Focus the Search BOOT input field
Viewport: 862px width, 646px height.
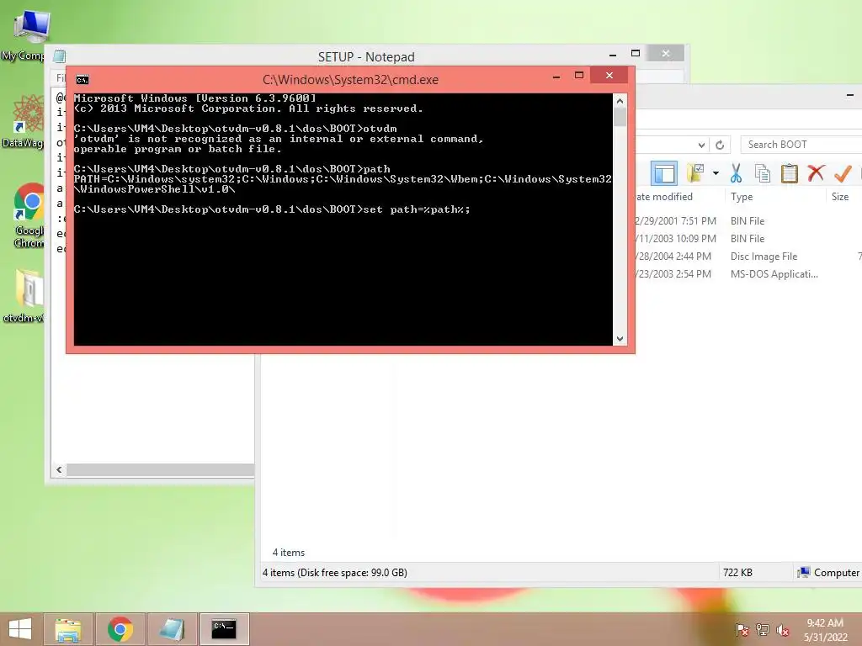pyautogui.click(x=801, y=145)
